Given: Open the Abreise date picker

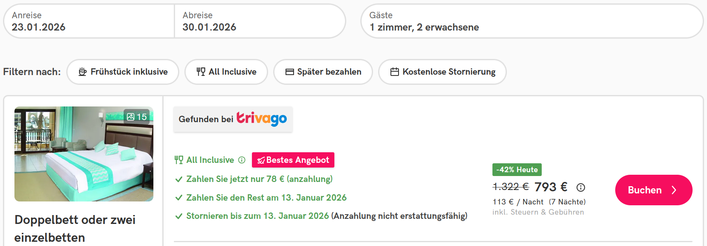Looking at the screenshot, I should coord(259,21).
